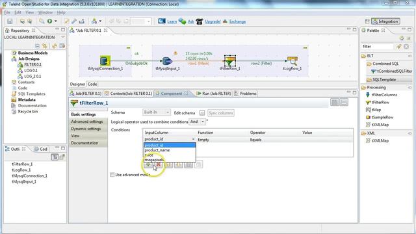The width and height of the screenshot is (416, 234).
Task: Open the File menu
Action: (x=7, y=12)
